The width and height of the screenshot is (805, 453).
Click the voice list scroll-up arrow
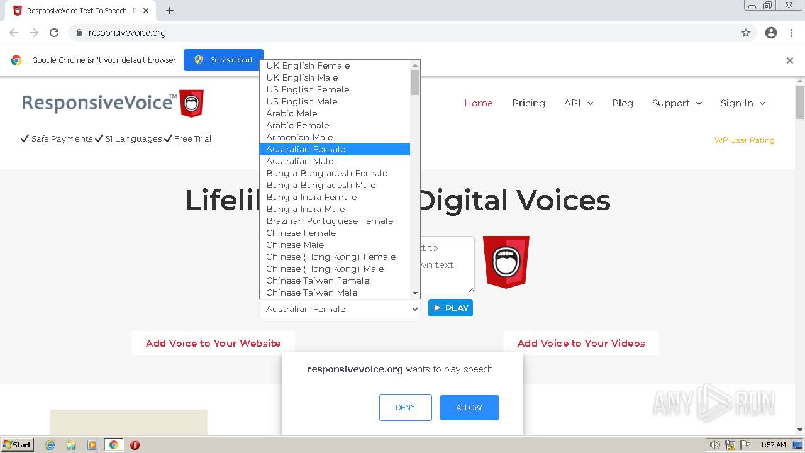(415, 65)
